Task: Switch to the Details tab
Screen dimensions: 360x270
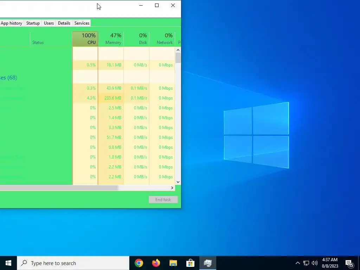Action: 64,23
